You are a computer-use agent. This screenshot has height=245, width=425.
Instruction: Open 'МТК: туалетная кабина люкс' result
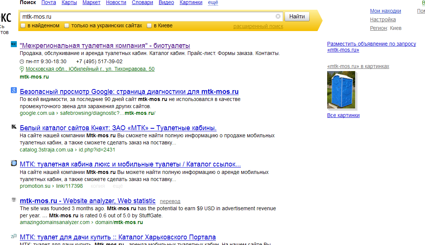coord(130,164)
